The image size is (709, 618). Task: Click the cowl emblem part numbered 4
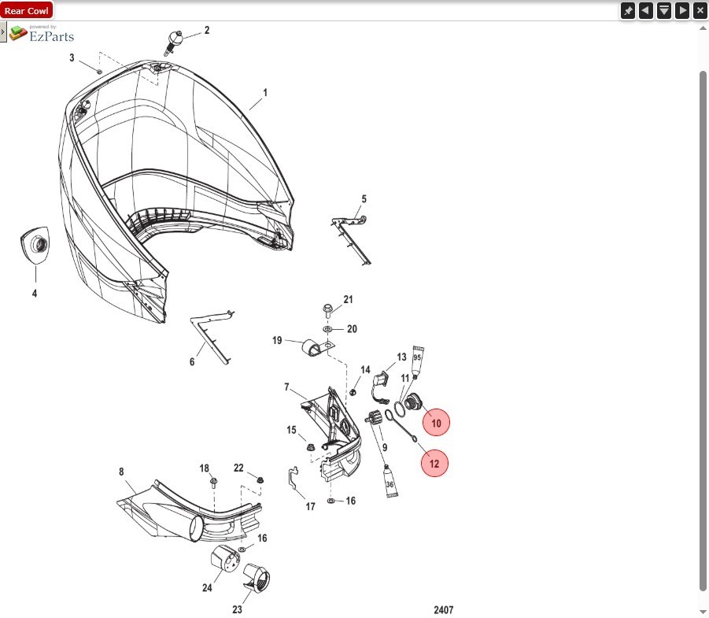[x=34, y=246]
